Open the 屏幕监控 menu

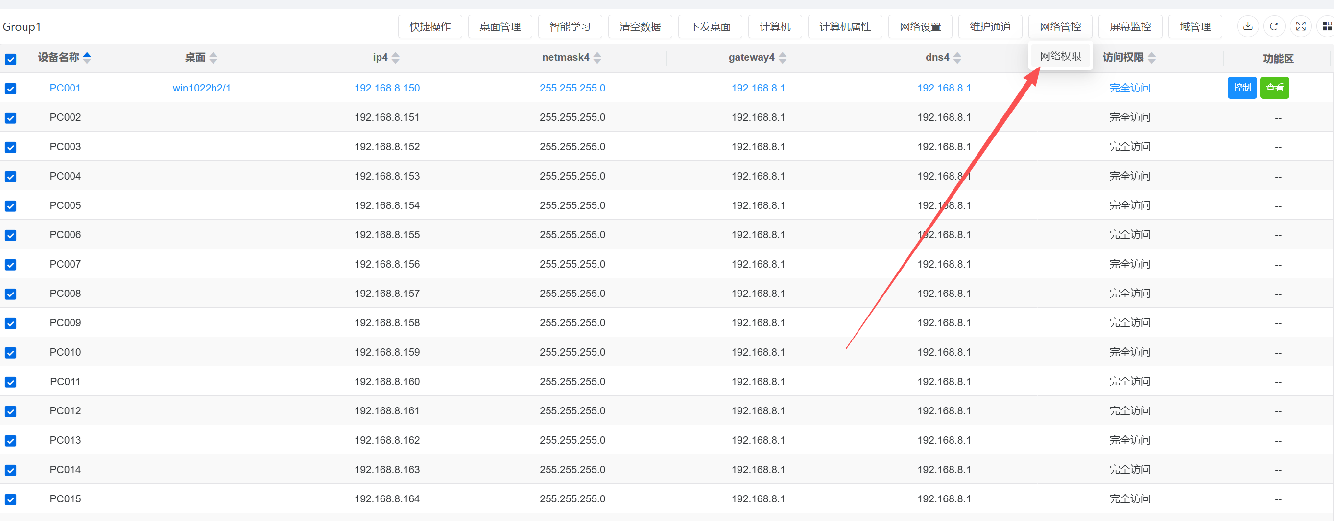[1130, 26]
